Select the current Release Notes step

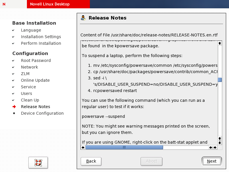(35, 107)
